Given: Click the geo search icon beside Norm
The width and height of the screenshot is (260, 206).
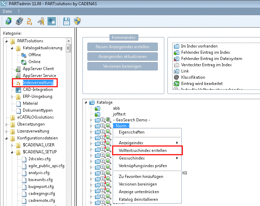Looking at the screenshot, I should (x=108, y=126).
